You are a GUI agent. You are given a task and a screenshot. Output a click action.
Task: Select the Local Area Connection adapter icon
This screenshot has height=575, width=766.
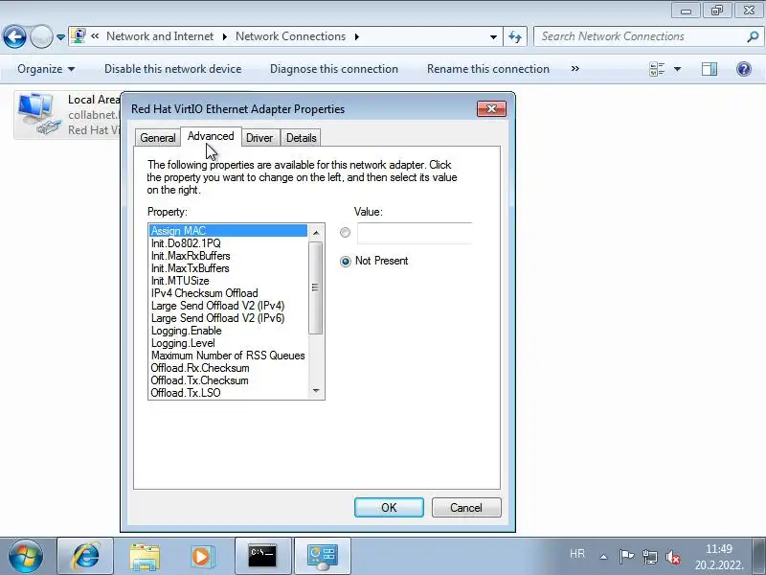pyautogui.click(x=39, y=114)
